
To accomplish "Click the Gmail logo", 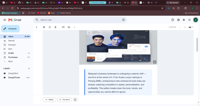I will point(15,20).
